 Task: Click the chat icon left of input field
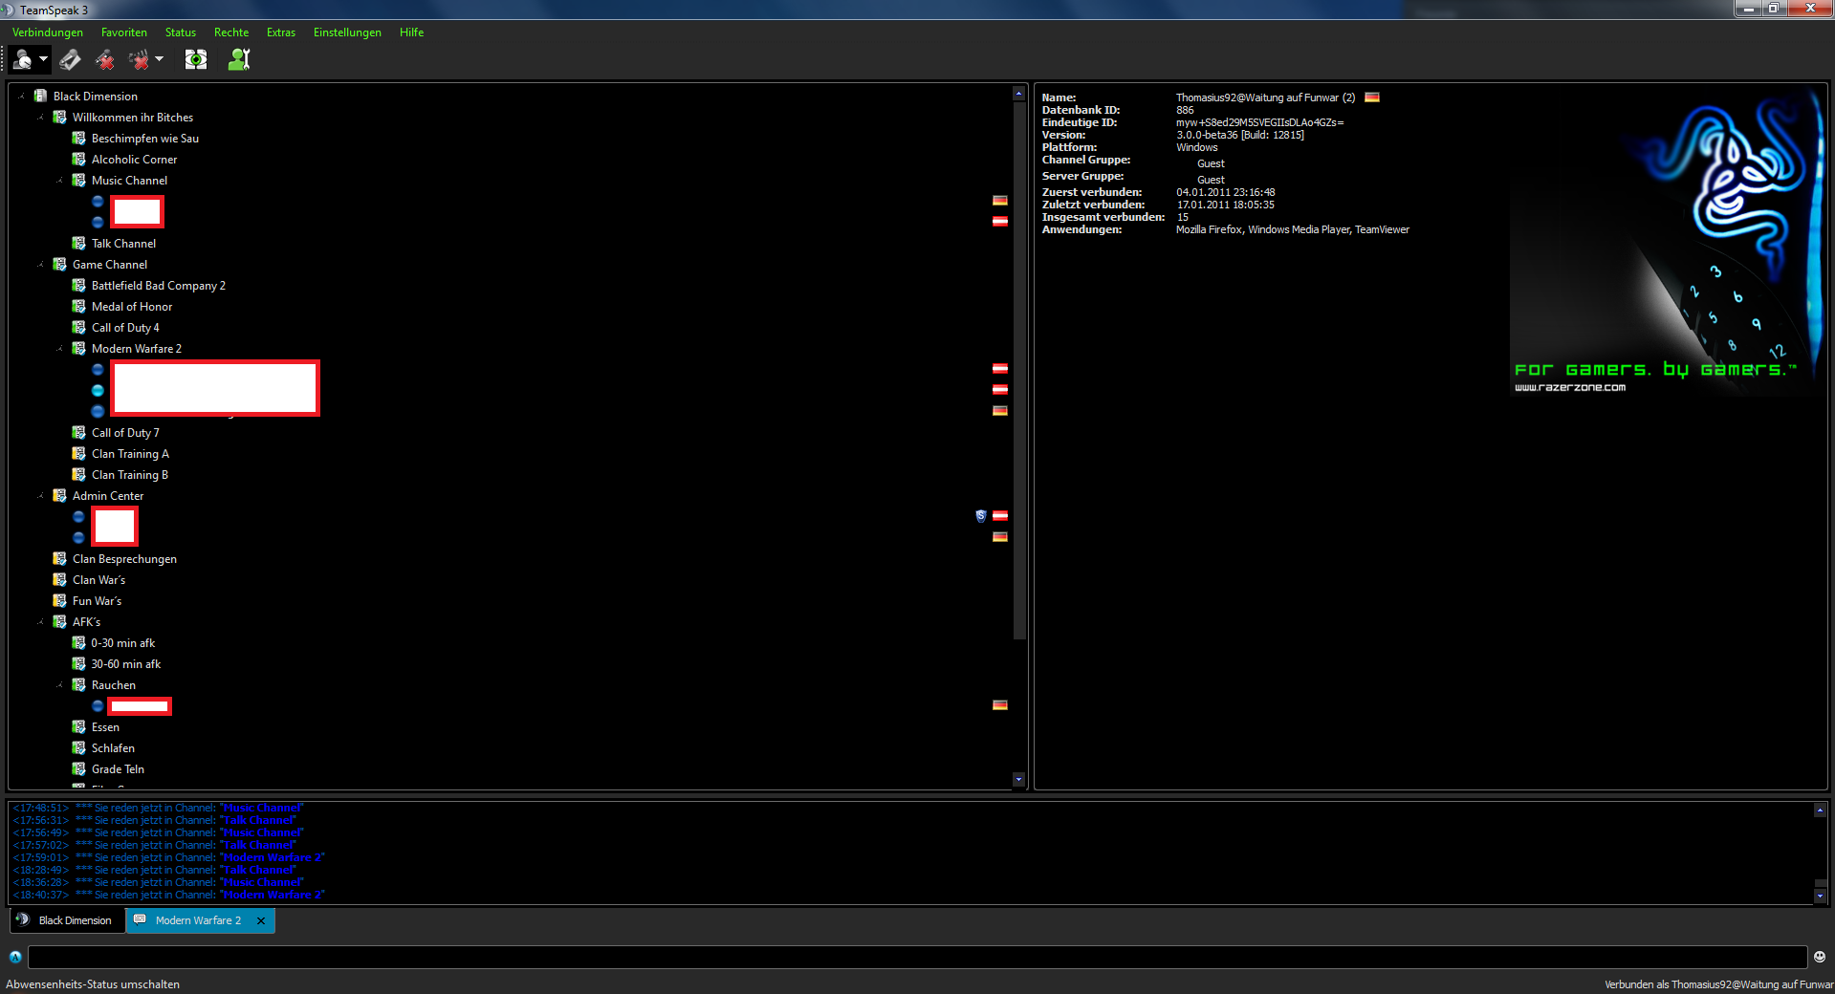point(15,957)
